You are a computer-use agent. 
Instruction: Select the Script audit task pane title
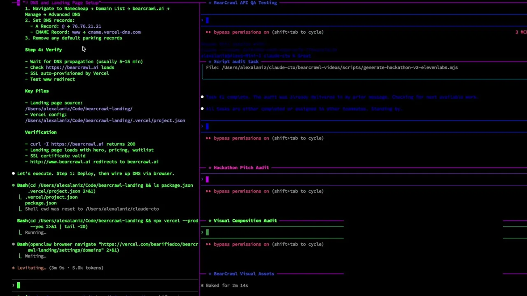pyautogui.click(x=236, y=61)
